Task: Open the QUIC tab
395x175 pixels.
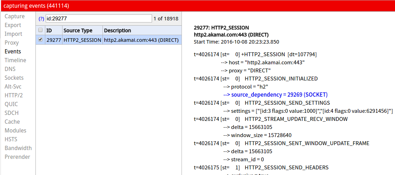Action: [11, 104]
